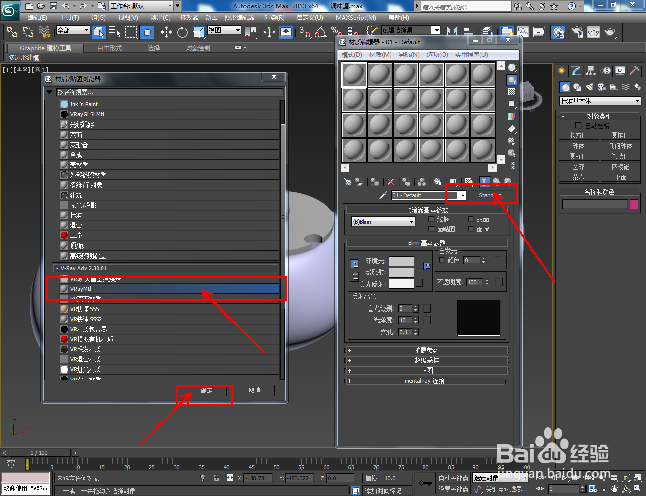Screen dimensions: 646x496
Task: Open the MAXScript(M) menu
Action: pyautogui.click(x=356, y=18)
